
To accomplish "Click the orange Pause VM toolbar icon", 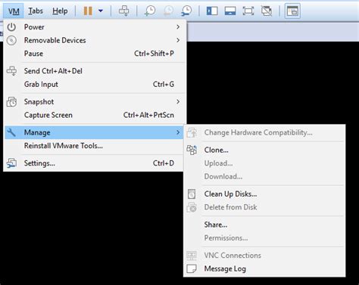I will [x=88, y=11].
